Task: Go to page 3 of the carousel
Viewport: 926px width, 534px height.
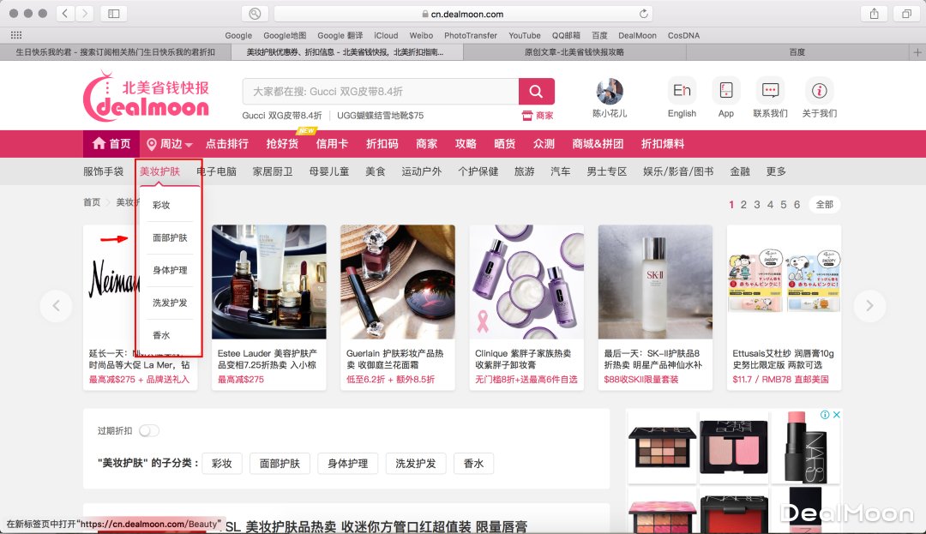Action: point(757,205)
